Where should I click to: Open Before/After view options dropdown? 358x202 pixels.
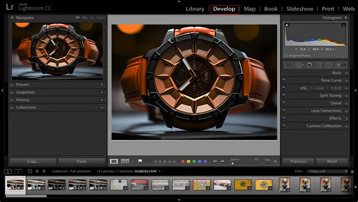tap(132, 161)
